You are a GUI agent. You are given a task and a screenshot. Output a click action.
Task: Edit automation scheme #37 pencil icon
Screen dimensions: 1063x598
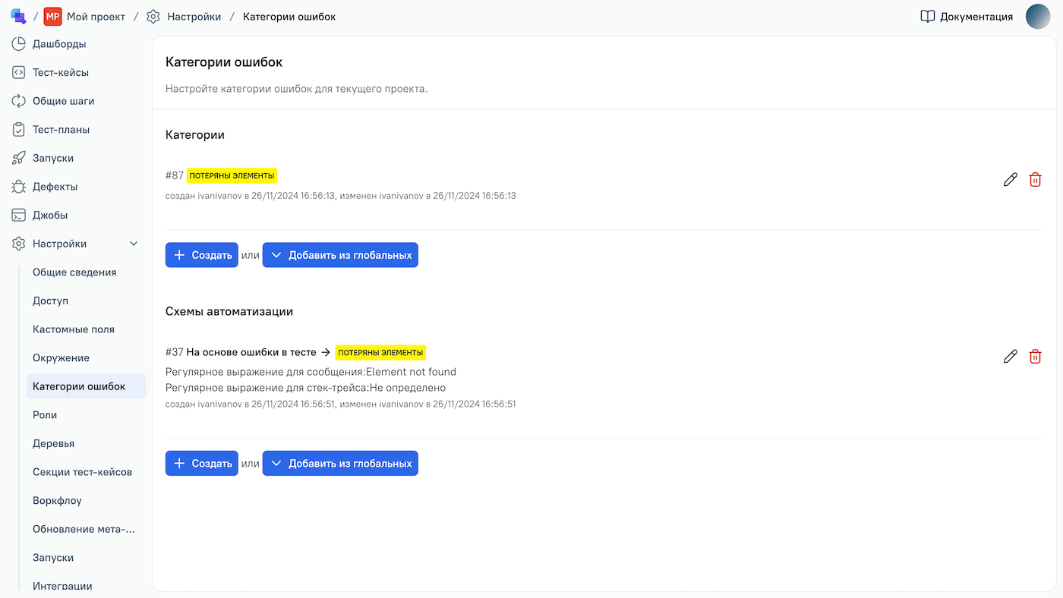tap(1010, 357)
